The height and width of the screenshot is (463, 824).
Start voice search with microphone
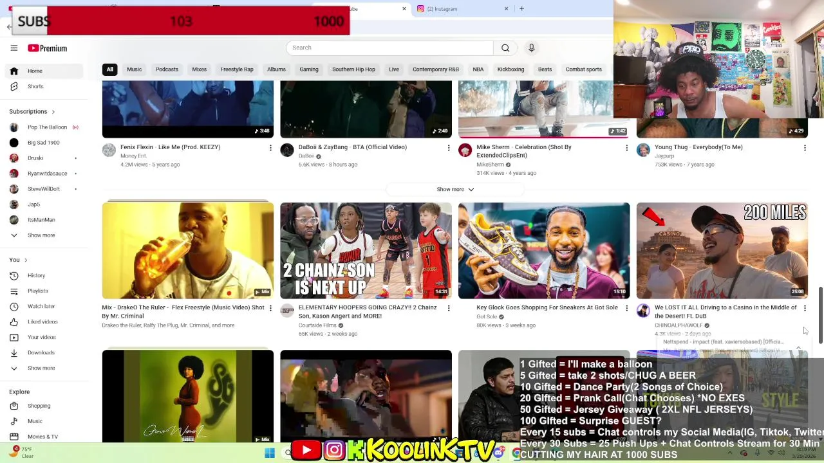(531, 48)
